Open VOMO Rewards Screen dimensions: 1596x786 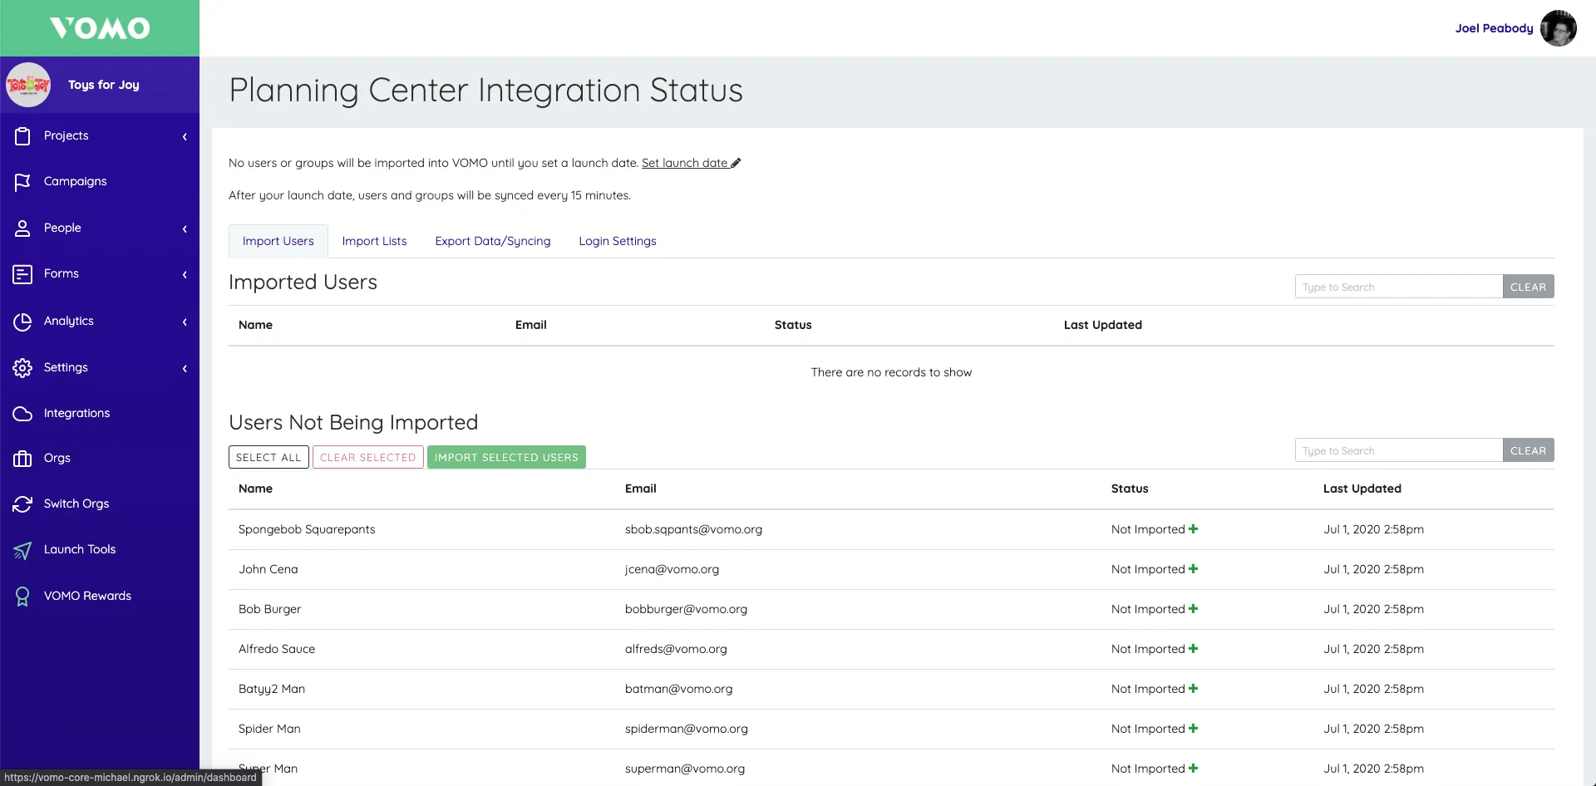pyautogui.click(x=88, y=595)
